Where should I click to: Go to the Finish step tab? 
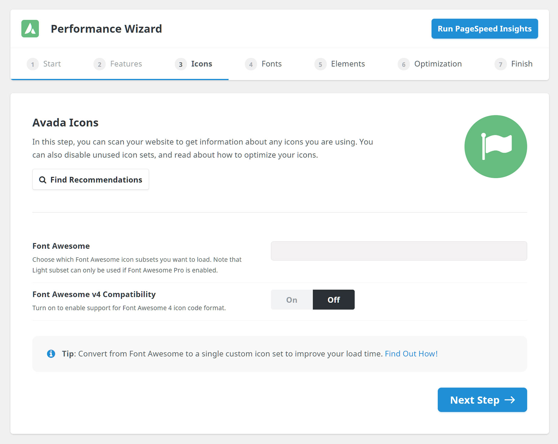click(x=514, y=64)
